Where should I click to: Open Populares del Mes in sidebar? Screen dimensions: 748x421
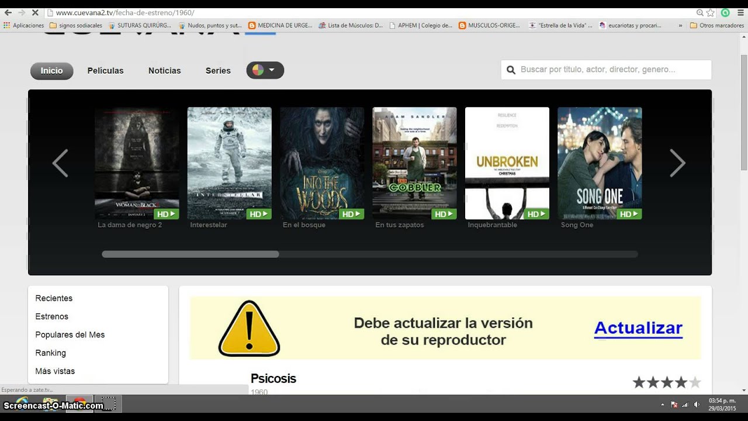click(70, 334)
